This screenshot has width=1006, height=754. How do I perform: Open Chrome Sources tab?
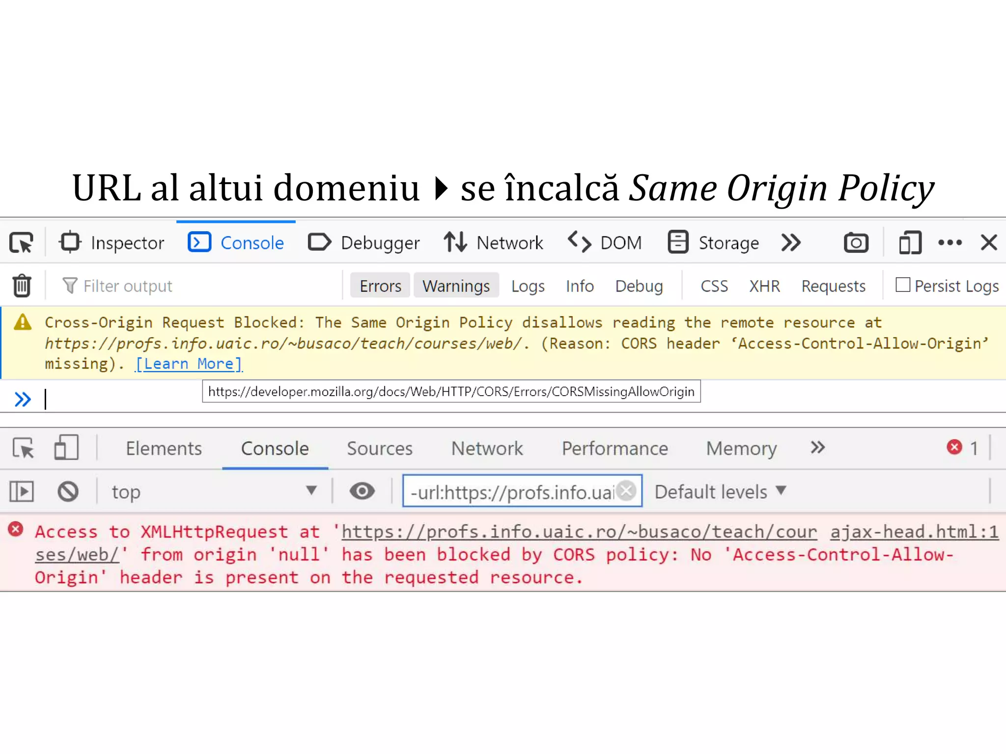[x=379, y=448]
